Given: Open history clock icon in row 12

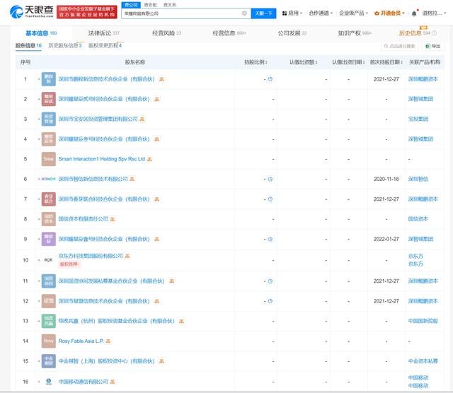Looking at the screenshot, I should (270, 301).
